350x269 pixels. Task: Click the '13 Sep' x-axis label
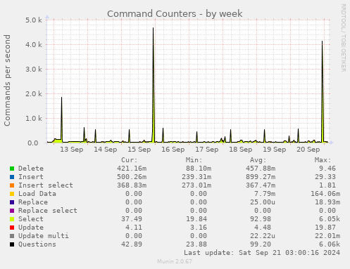(x=72, y=150)
